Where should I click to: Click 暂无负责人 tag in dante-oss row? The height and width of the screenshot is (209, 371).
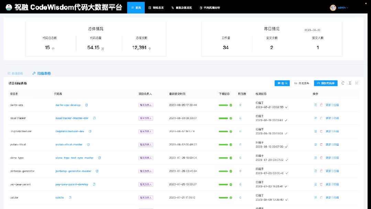[146, 105]
